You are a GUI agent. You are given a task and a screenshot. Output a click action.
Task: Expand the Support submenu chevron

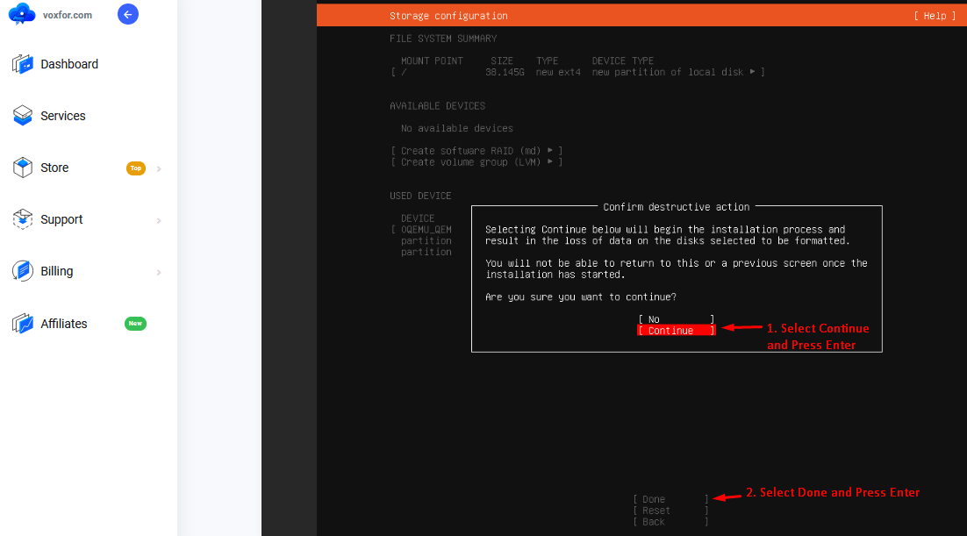159,219
